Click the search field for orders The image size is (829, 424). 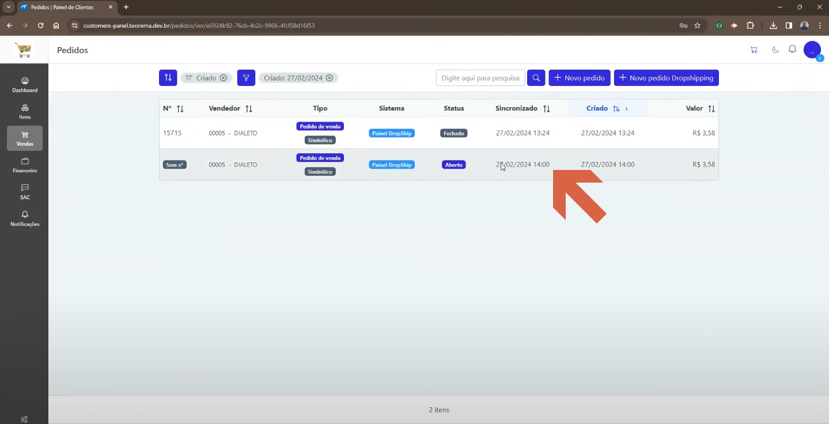click(480, 78)
